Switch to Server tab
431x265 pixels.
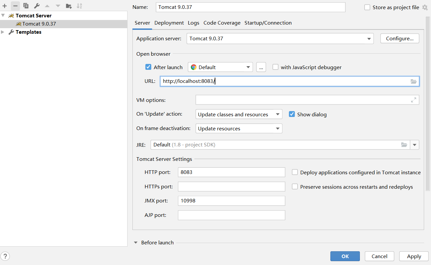point(143,23)
